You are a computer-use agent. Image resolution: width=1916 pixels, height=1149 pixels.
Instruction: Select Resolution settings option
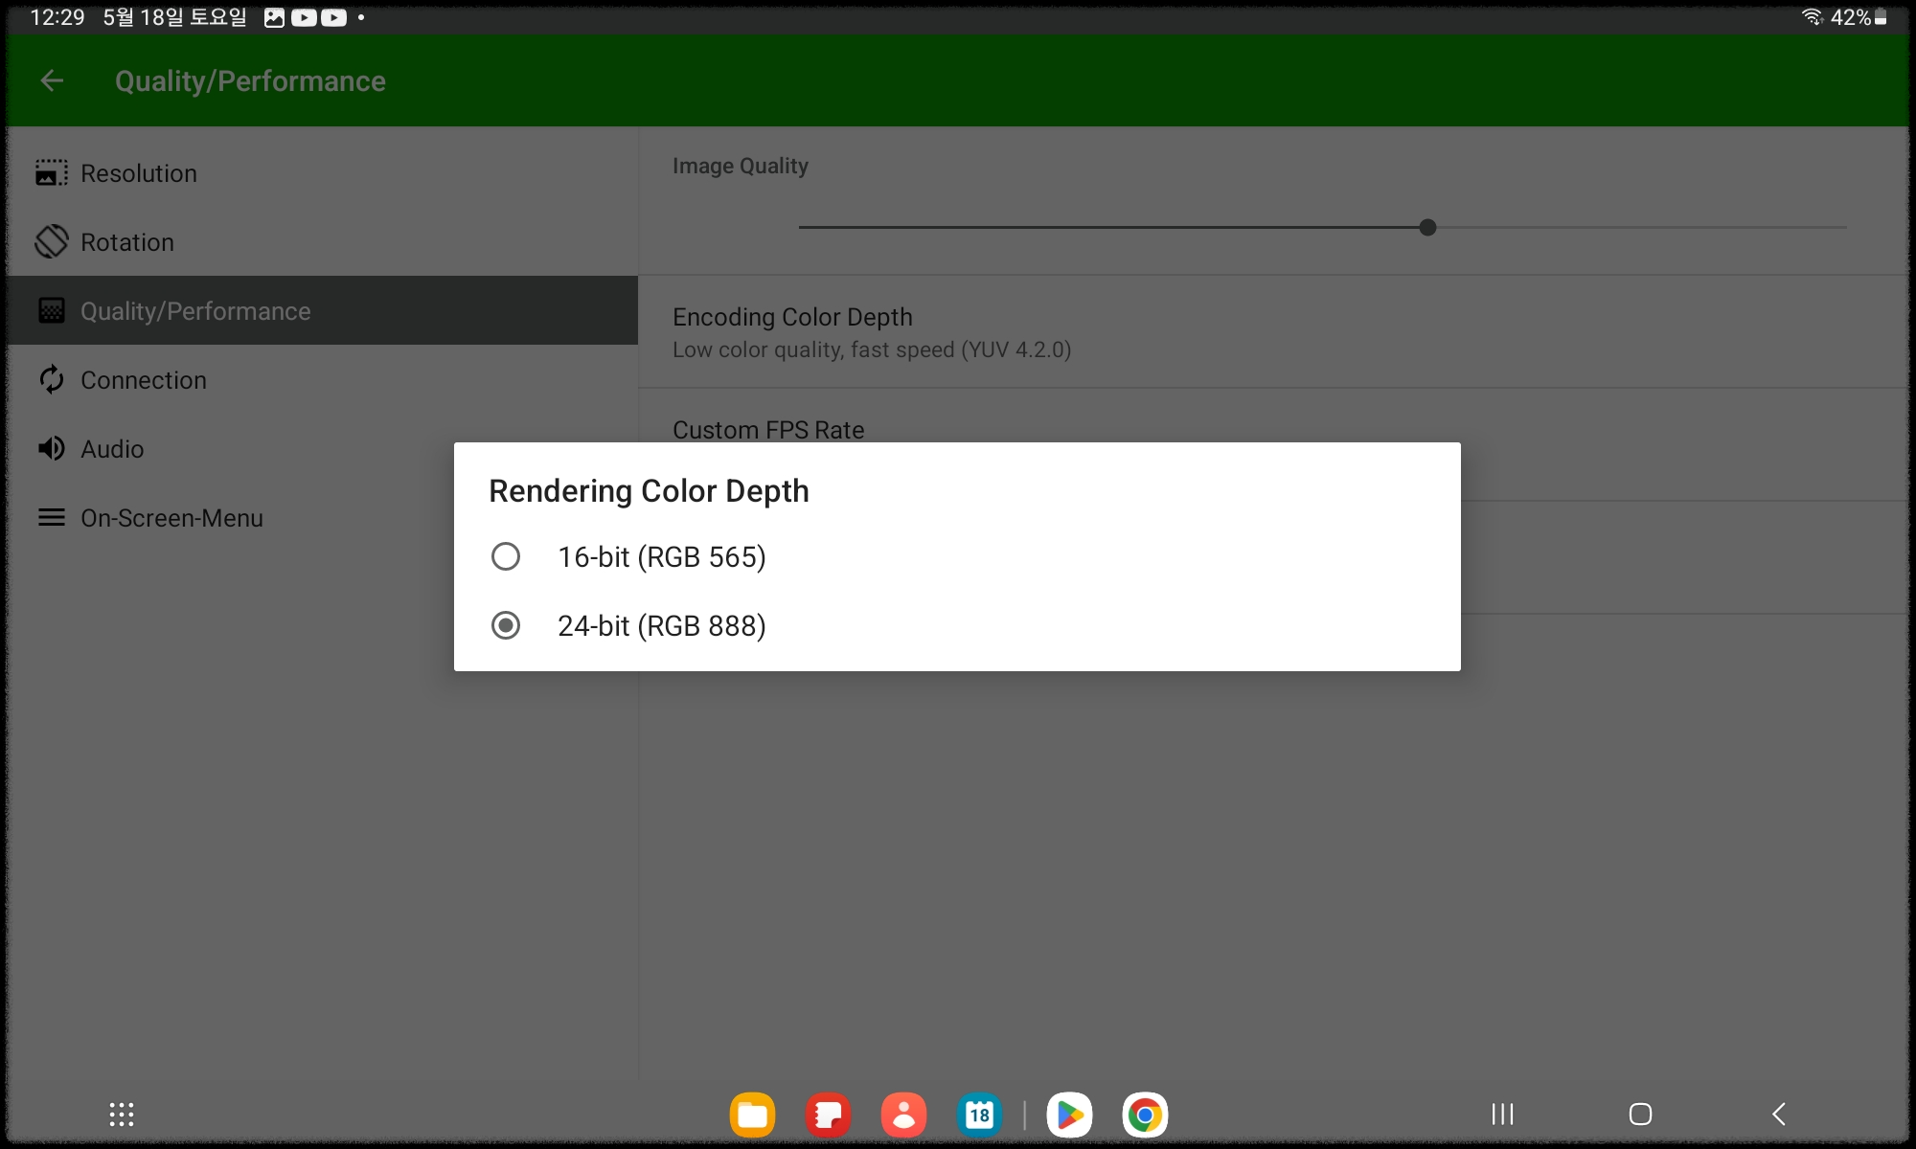(137, 172)
